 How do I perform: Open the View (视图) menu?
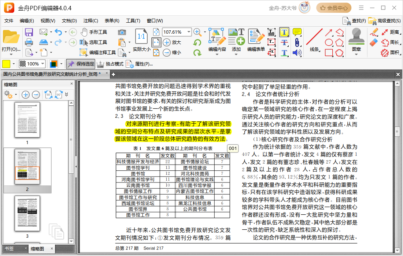tap(48, 21)
